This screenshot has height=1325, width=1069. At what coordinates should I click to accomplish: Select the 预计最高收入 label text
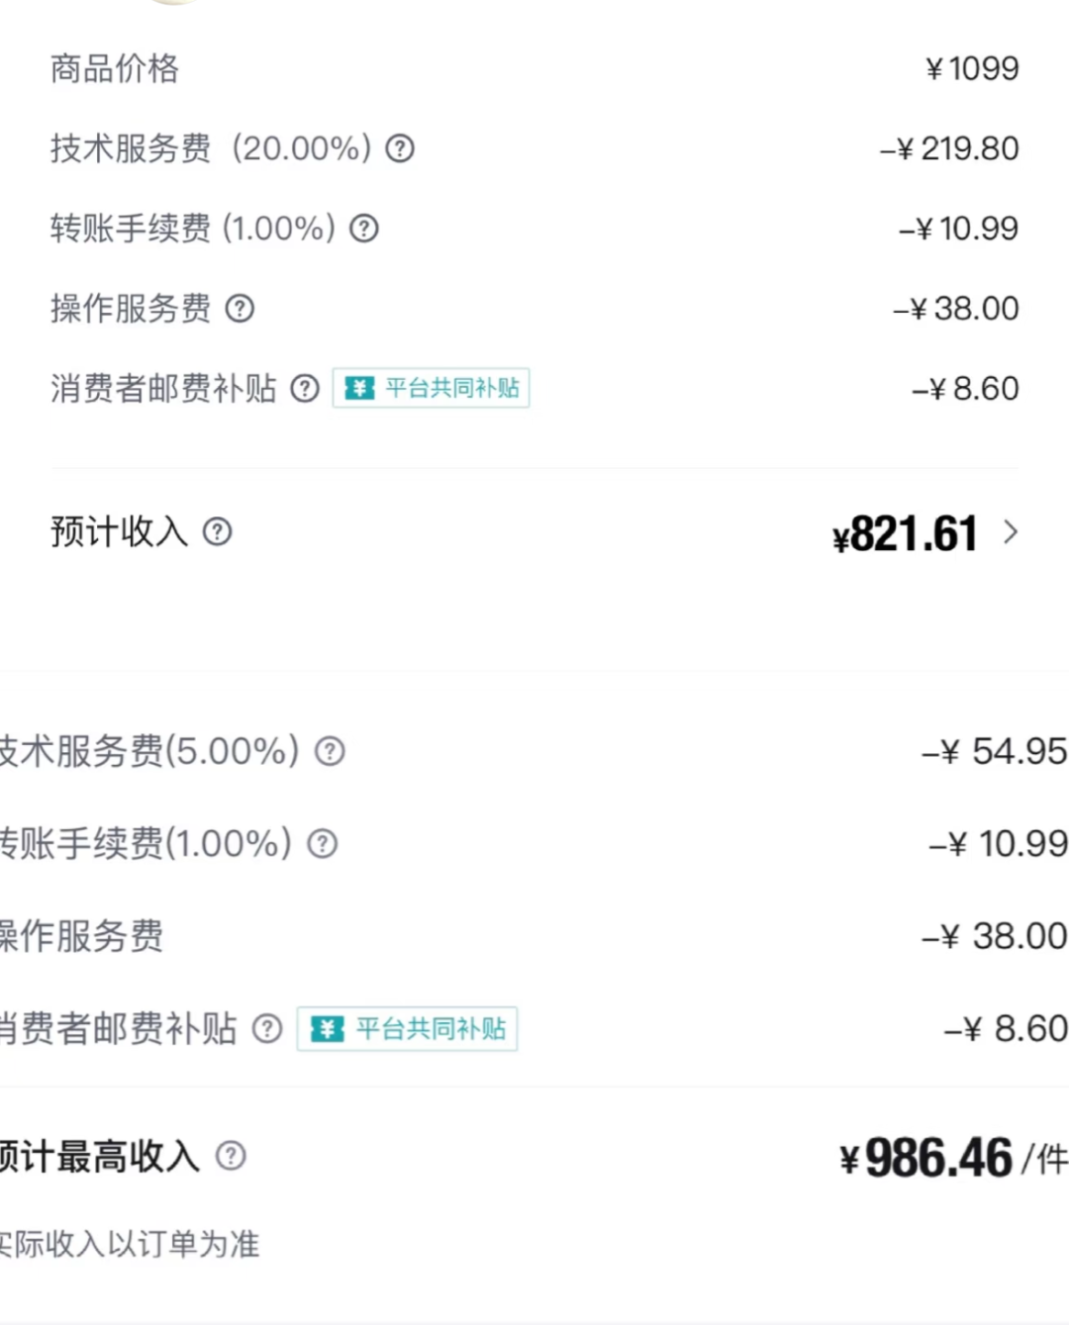[99, 1156]
